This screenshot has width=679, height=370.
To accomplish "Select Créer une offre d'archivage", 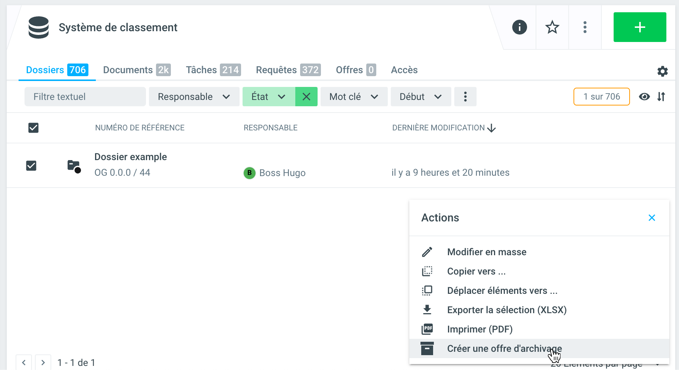I will click(x=504, y=348).
